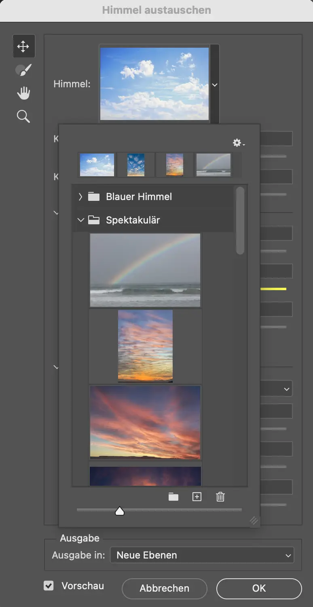Open the Himmel preview dropdown arrow
The height and width of the screenshot is (607, 313).
click(x=215, y=85)
